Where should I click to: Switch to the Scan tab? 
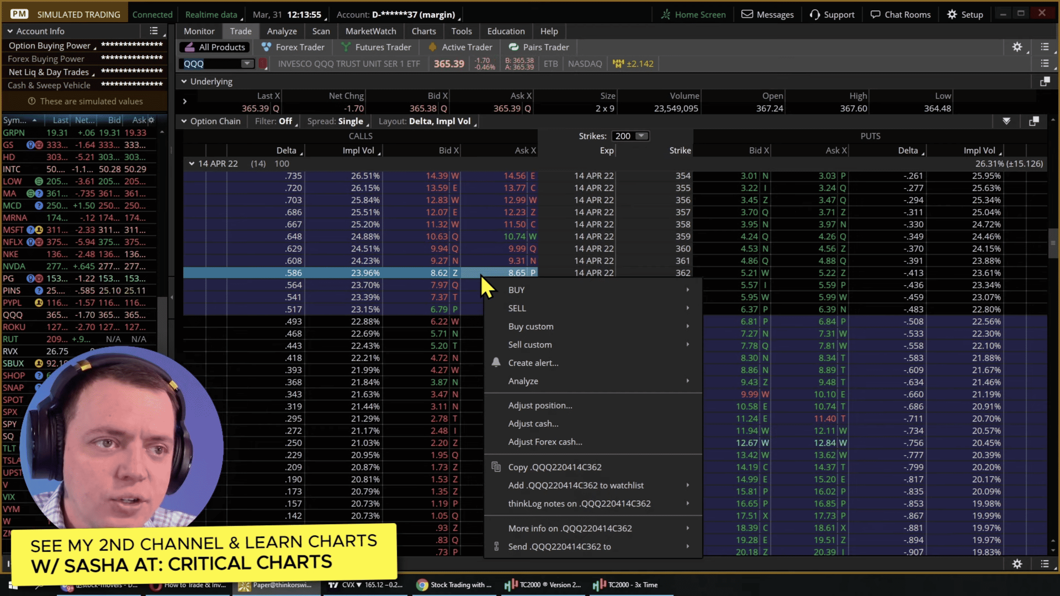click(x=321, y=31)
